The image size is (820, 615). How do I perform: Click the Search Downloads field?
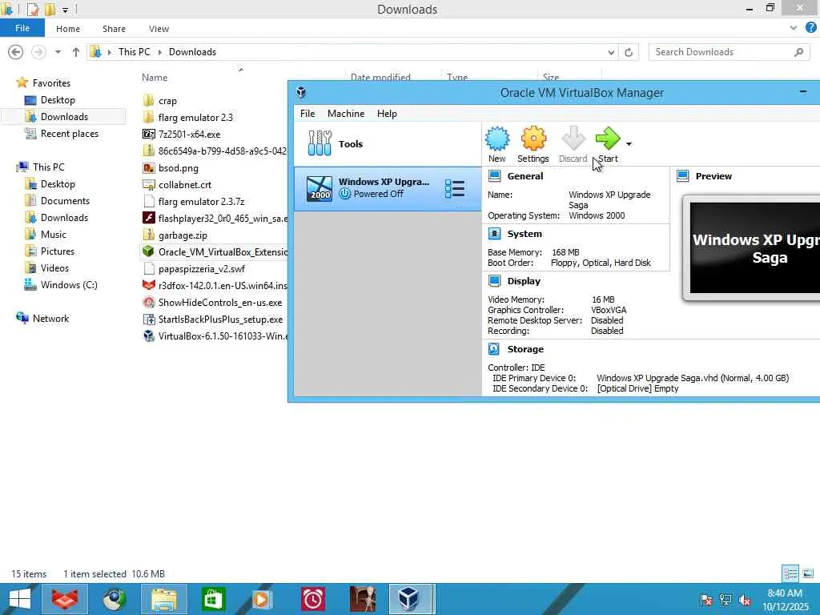(729, 52)
